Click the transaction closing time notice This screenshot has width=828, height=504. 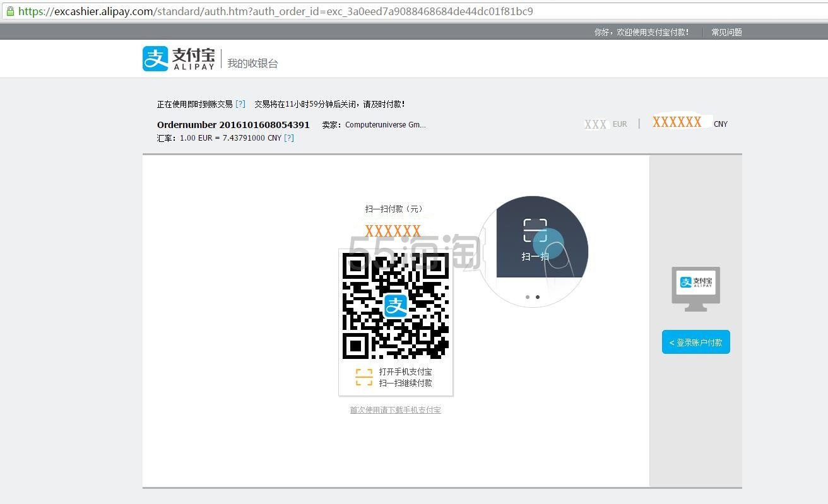[330, 104]
